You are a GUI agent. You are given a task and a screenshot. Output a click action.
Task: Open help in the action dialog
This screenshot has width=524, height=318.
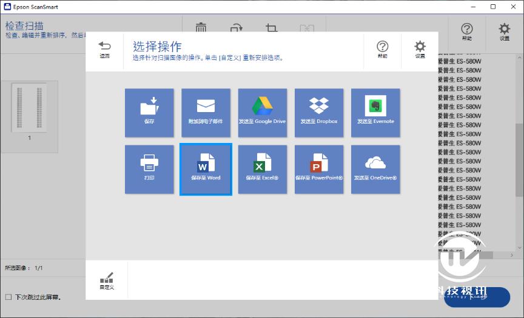point(382,50)
